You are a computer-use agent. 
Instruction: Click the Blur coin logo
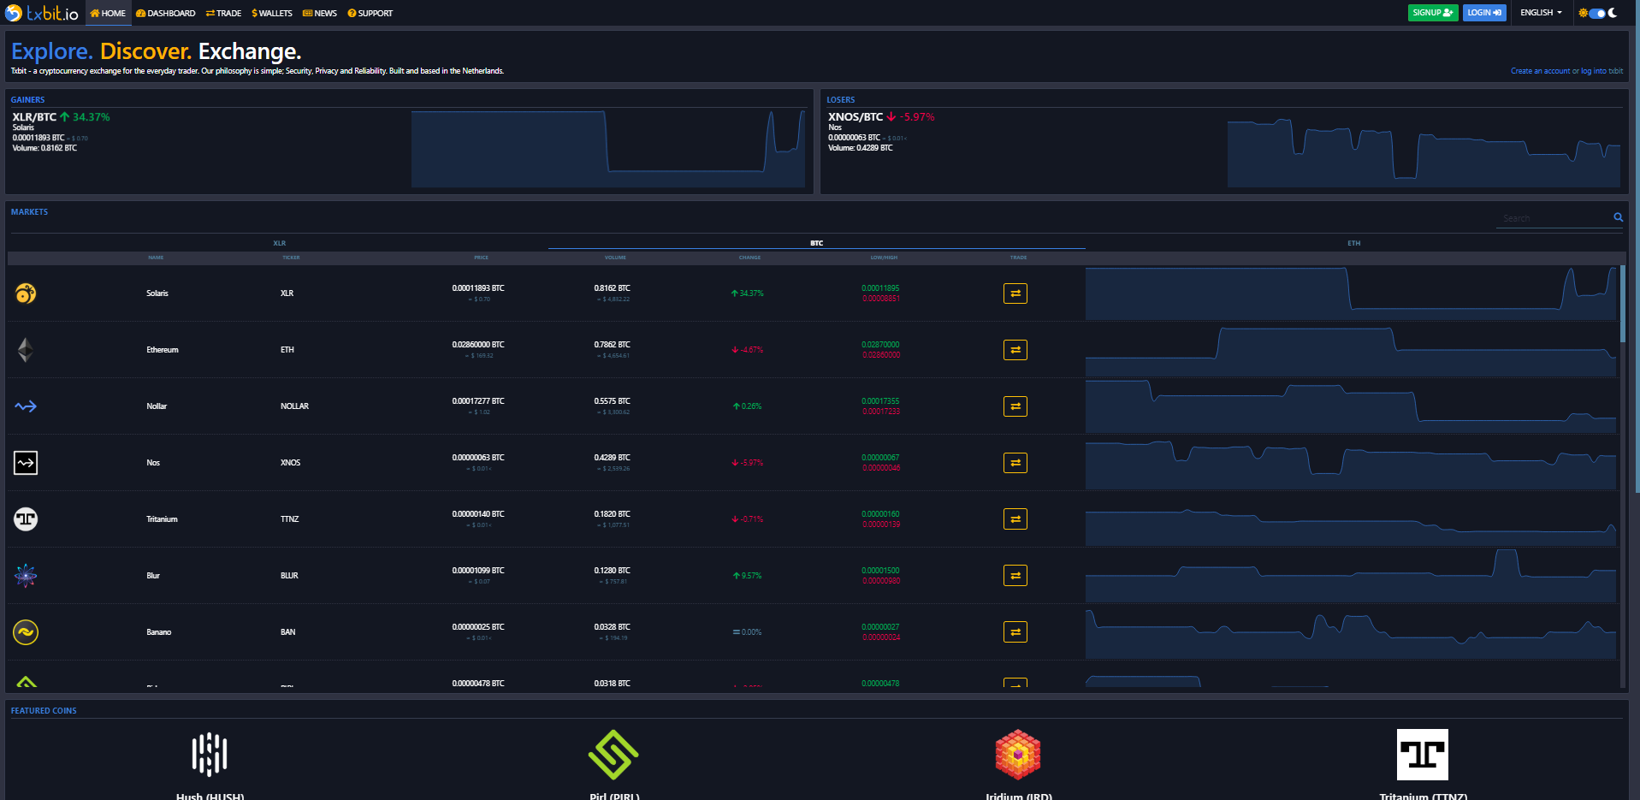[26, 576]
